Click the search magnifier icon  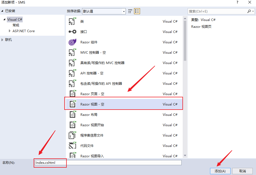249,11
